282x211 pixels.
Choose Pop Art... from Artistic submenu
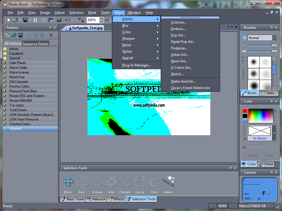[190, 35]
